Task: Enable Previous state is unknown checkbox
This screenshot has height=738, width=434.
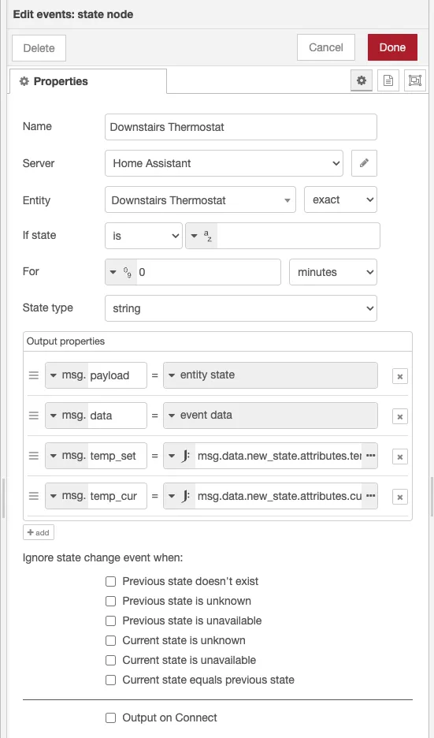Action: point(110,601)
